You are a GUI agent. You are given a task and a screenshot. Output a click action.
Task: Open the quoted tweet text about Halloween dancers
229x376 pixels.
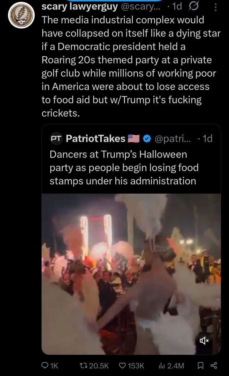(x=123, y=167)
